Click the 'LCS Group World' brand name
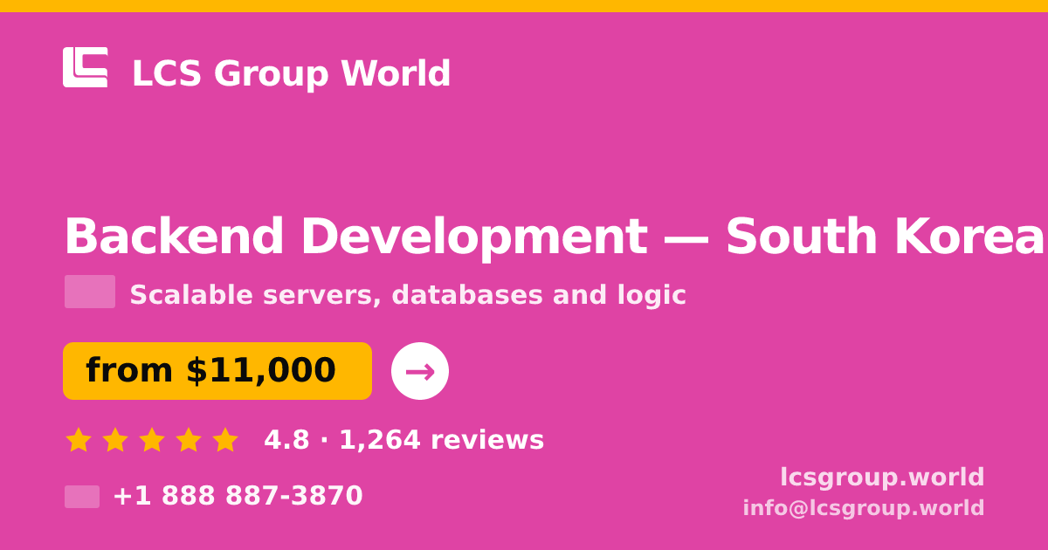 (291, 73)
